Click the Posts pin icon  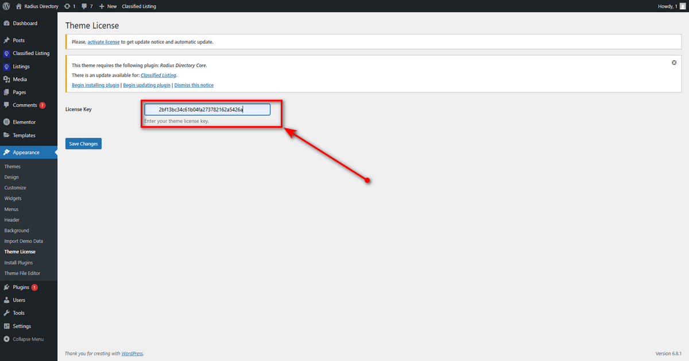[x=6, y=41]
